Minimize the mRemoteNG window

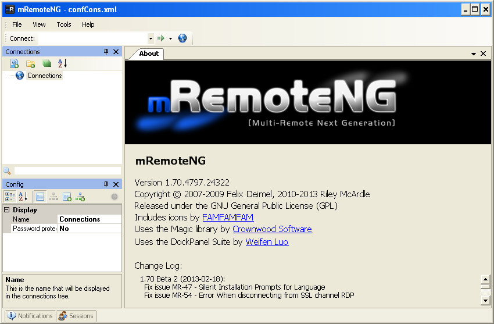click(466, 9)
